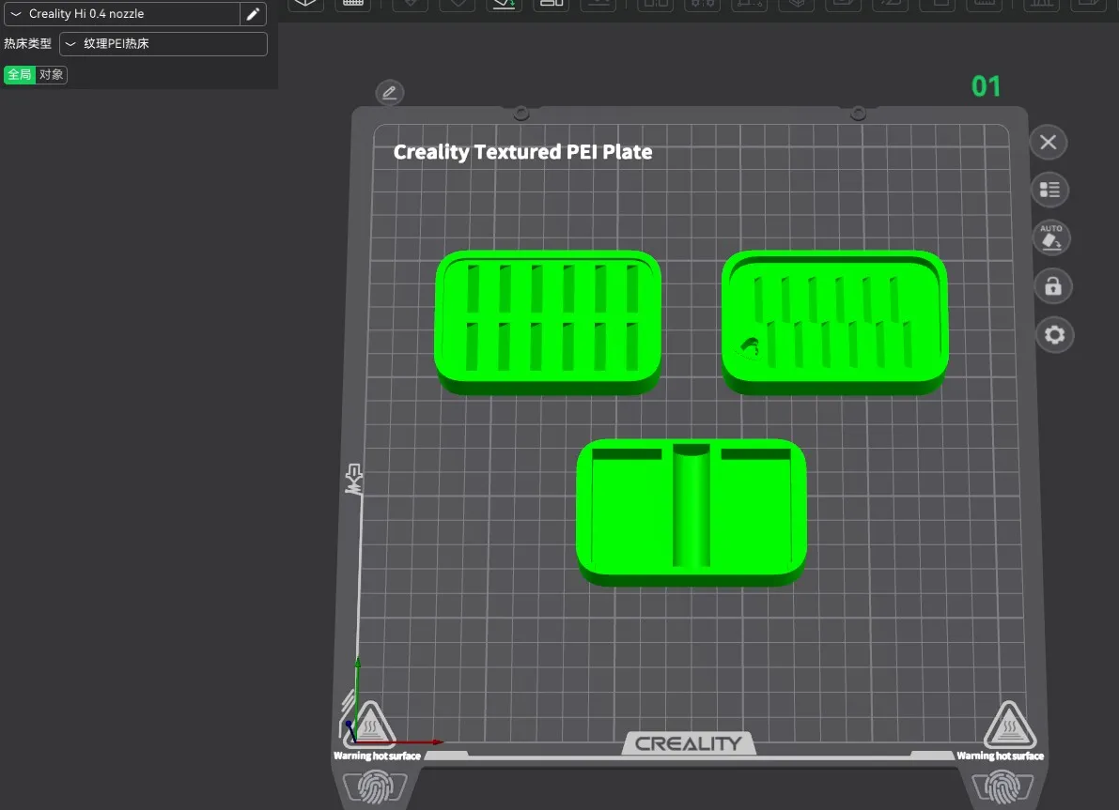Click the two-rectangle icon in top toolbar
Viewport: 1119px width, 810px height.
[x=552, y=4]
